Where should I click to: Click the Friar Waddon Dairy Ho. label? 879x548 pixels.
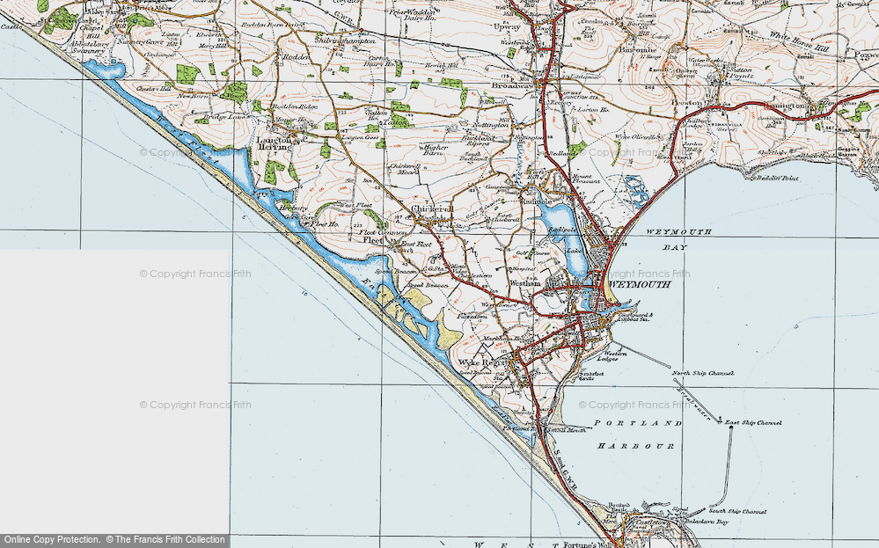point(414,14)
